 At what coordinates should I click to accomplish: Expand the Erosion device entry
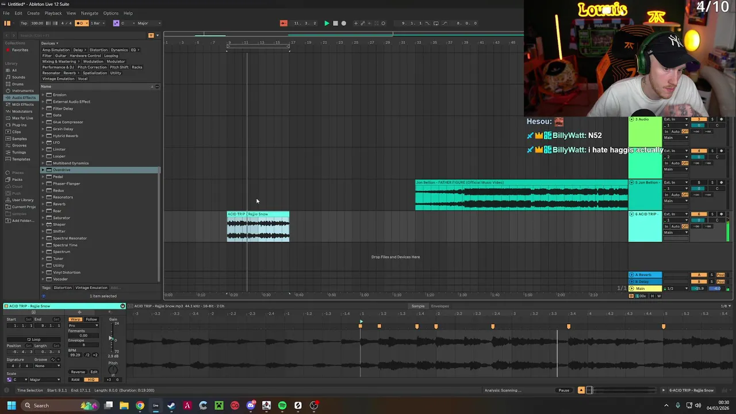(43, 95)
